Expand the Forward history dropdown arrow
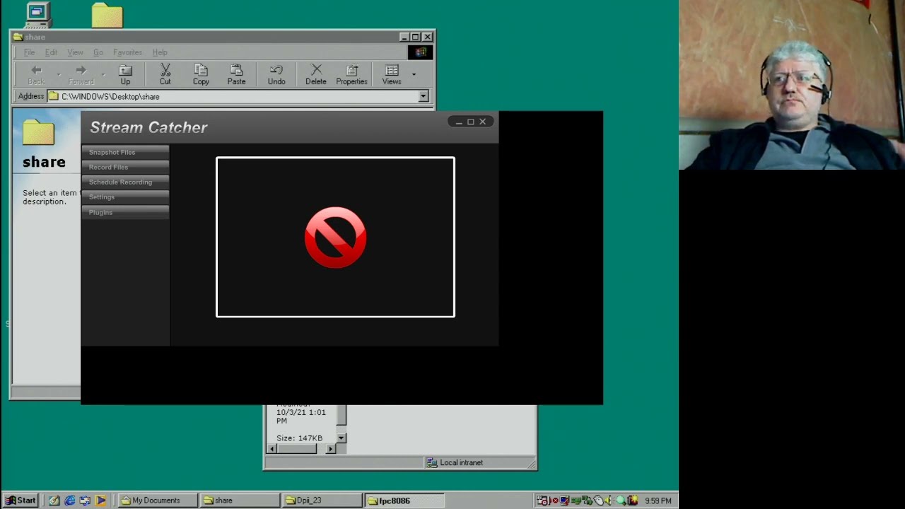Image resolution: width=905 pixels, height=509 pixels. [103, 74]
